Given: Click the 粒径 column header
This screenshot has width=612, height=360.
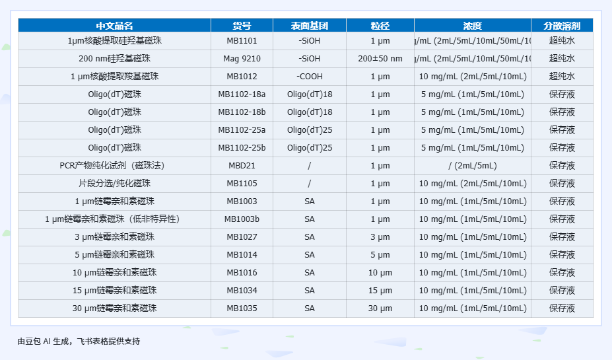Looking at the screenshot, I should click(380, 25).
